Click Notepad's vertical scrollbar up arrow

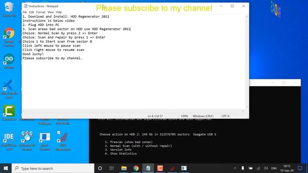(247, 17)
